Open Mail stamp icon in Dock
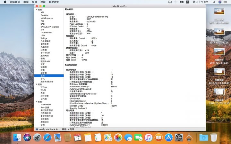231x144 pixels. click(57, 138)
